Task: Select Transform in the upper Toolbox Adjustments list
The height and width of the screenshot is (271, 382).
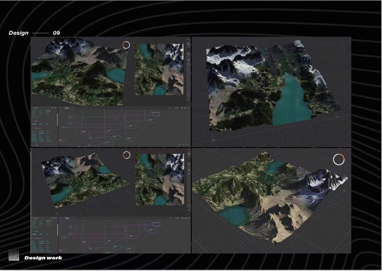Action: 42,141
